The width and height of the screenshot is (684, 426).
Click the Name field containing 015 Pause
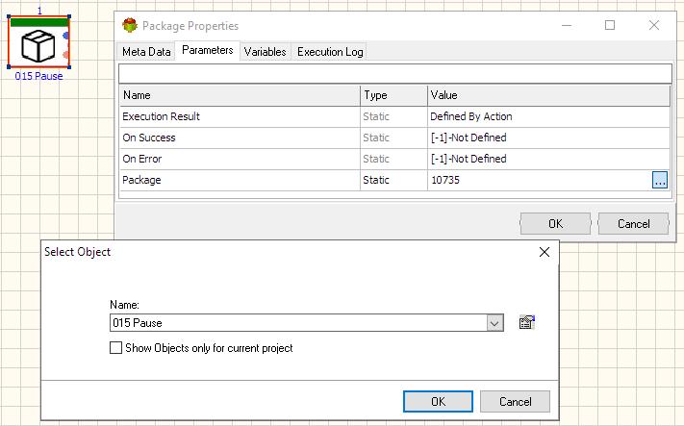click(x=299, y=323)
